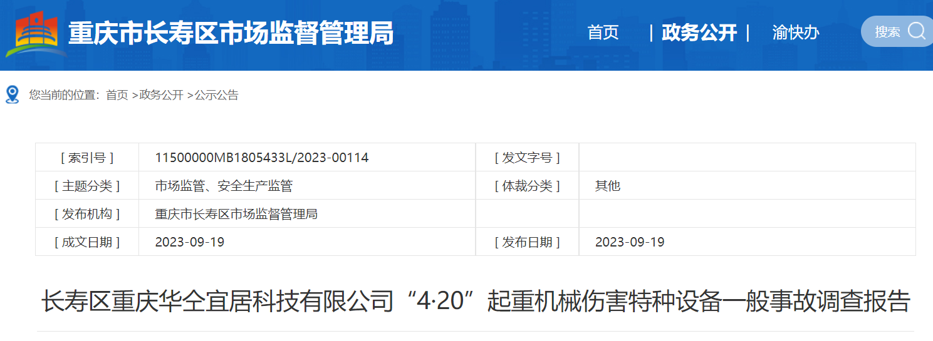Viewport: 933px width, 341px height.
Task: Click the [ 发布机构 ] label cell
Action: [x=87, y=214]
